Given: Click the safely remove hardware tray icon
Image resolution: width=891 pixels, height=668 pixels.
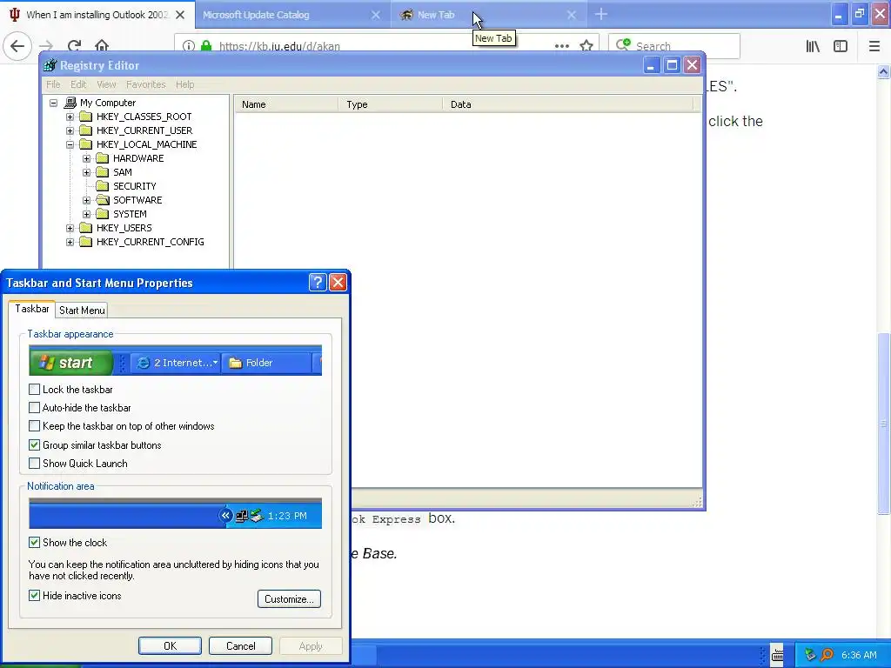Looking at the screenshot, I should click(810, 655).
